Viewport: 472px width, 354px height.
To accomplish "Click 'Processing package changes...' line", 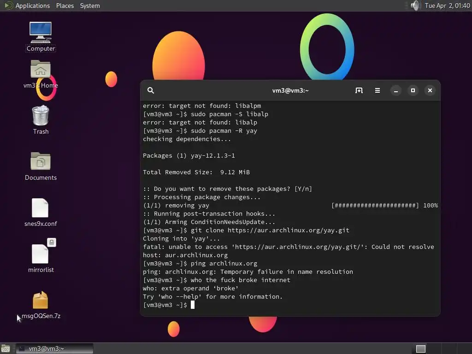I will tap(202, 197).
